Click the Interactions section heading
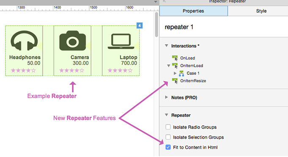288x157 pixels. point(185,46)
